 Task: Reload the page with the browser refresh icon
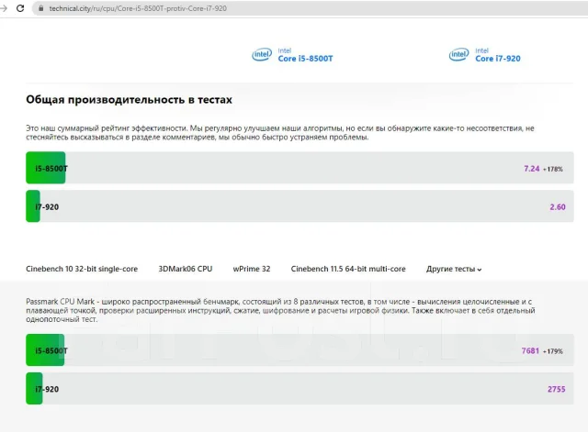click(20, 8)
